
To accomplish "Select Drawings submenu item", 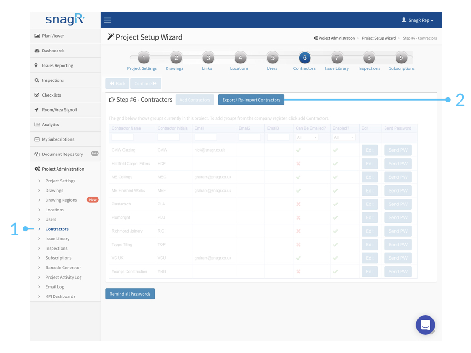I will click(x=54, y=190).
